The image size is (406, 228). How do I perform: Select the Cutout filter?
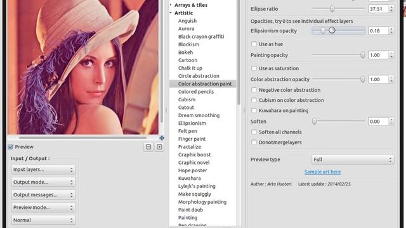tap(186, 108)
